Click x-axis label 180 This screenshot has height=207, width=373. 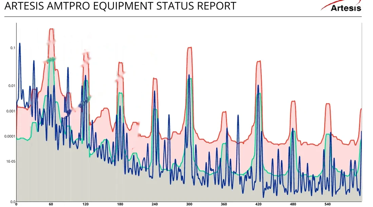pos(120,204)
